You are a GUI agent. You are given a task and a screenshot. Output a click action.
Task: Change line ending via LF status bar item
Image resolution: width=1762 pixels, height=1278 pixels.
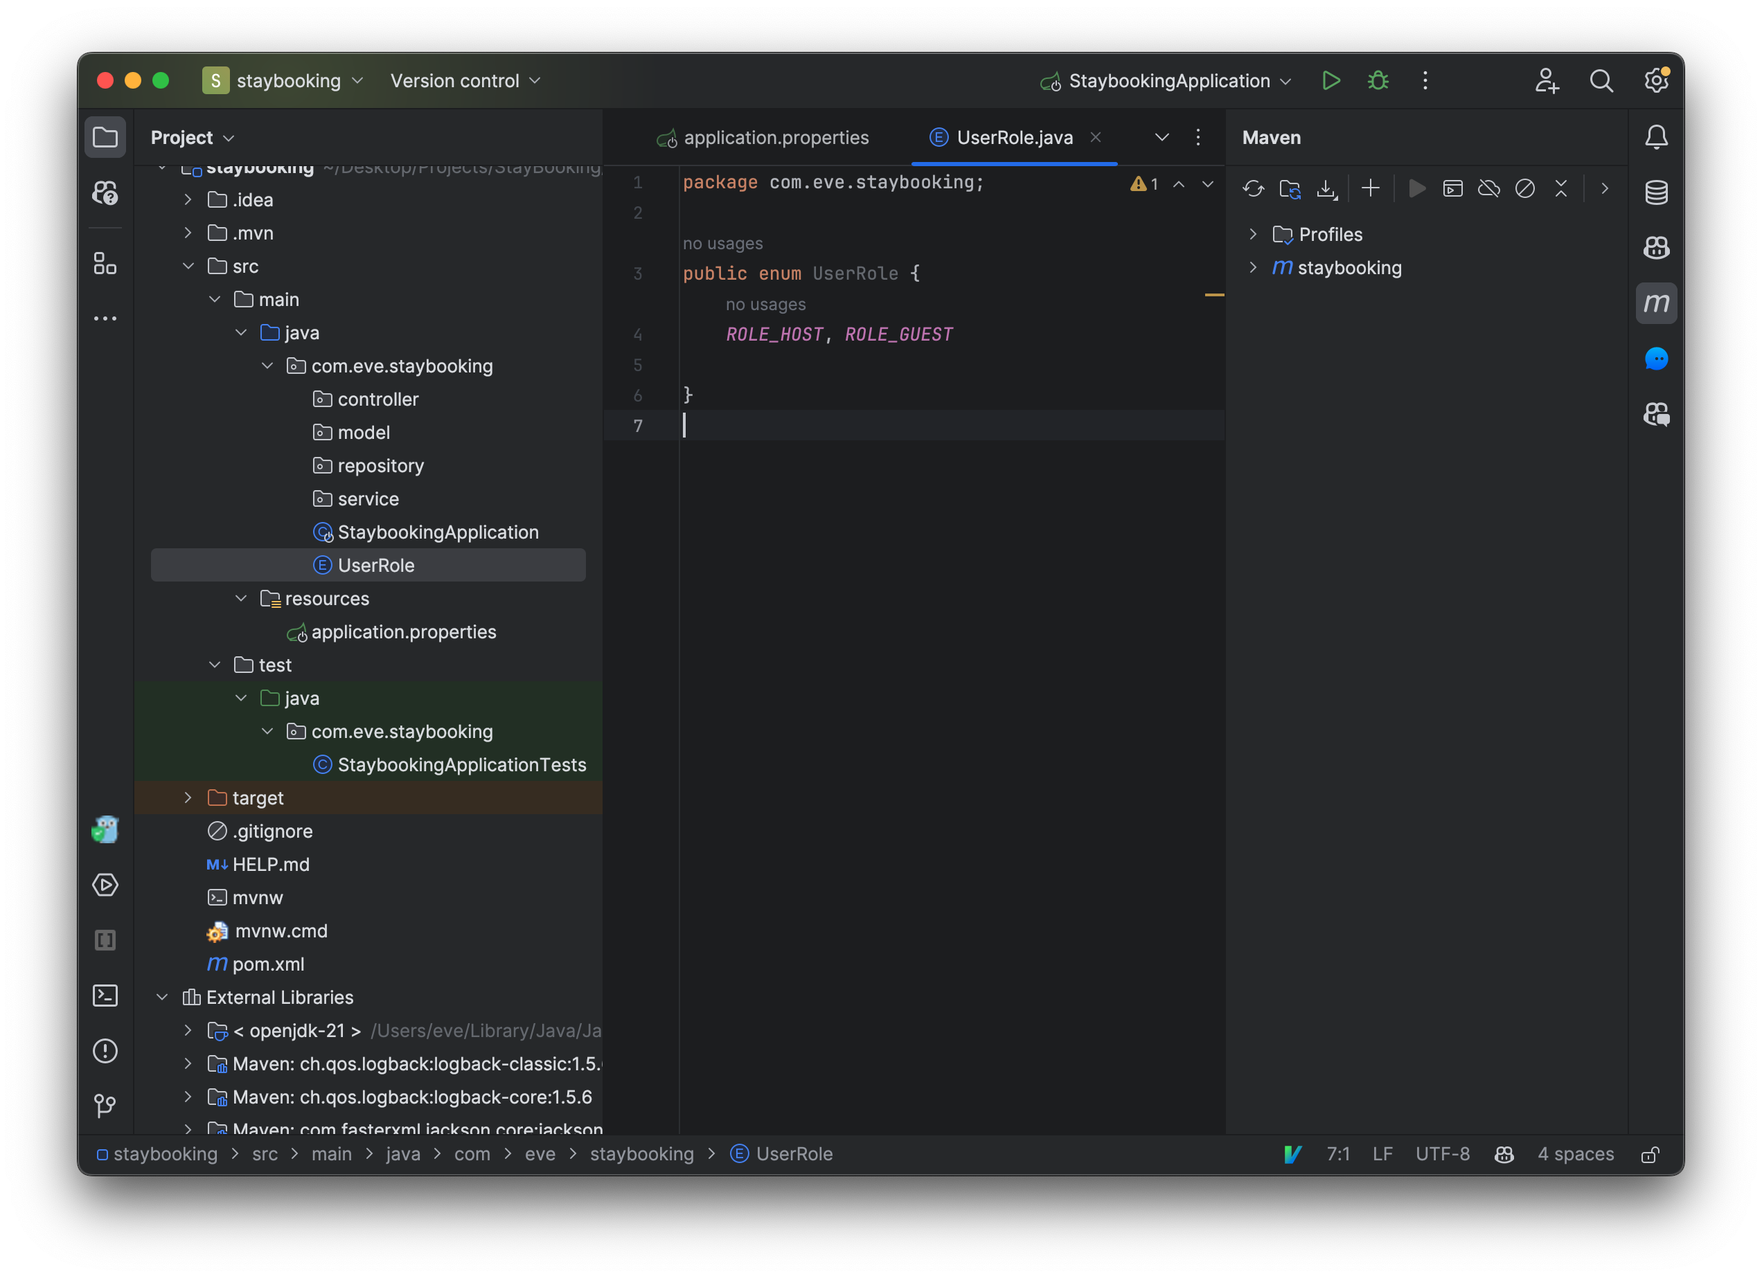1383,1154
